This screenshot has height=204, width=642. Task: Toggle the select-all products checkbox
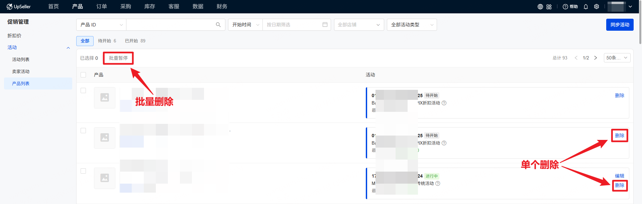[x=83, y=75]
